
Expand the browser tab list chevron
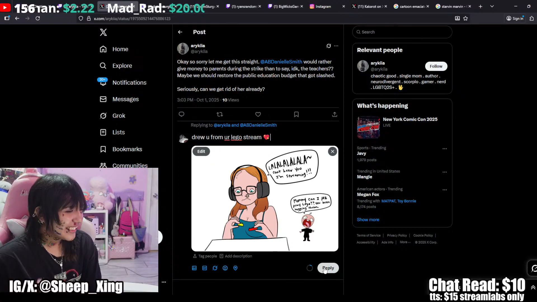492,6
